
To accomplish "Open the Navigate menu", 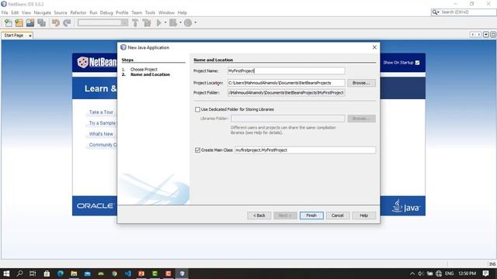I will pos(43,12).
